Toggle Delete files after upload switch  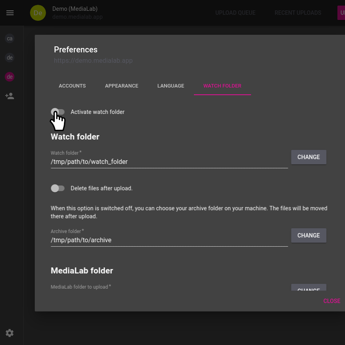click(58, 188)
